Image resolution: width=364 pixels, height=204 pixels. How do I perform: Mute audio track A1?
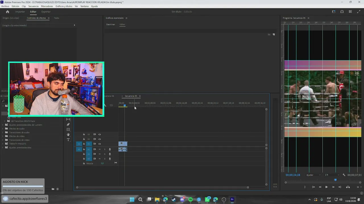pyautogui.click(x=100, y=149)
